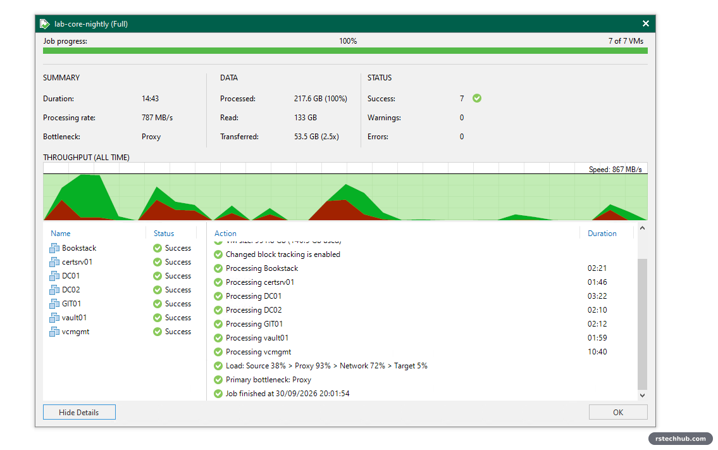Click check icon for Processing GIT01 action
Screen dimensions: 718x450
[218, 324]
